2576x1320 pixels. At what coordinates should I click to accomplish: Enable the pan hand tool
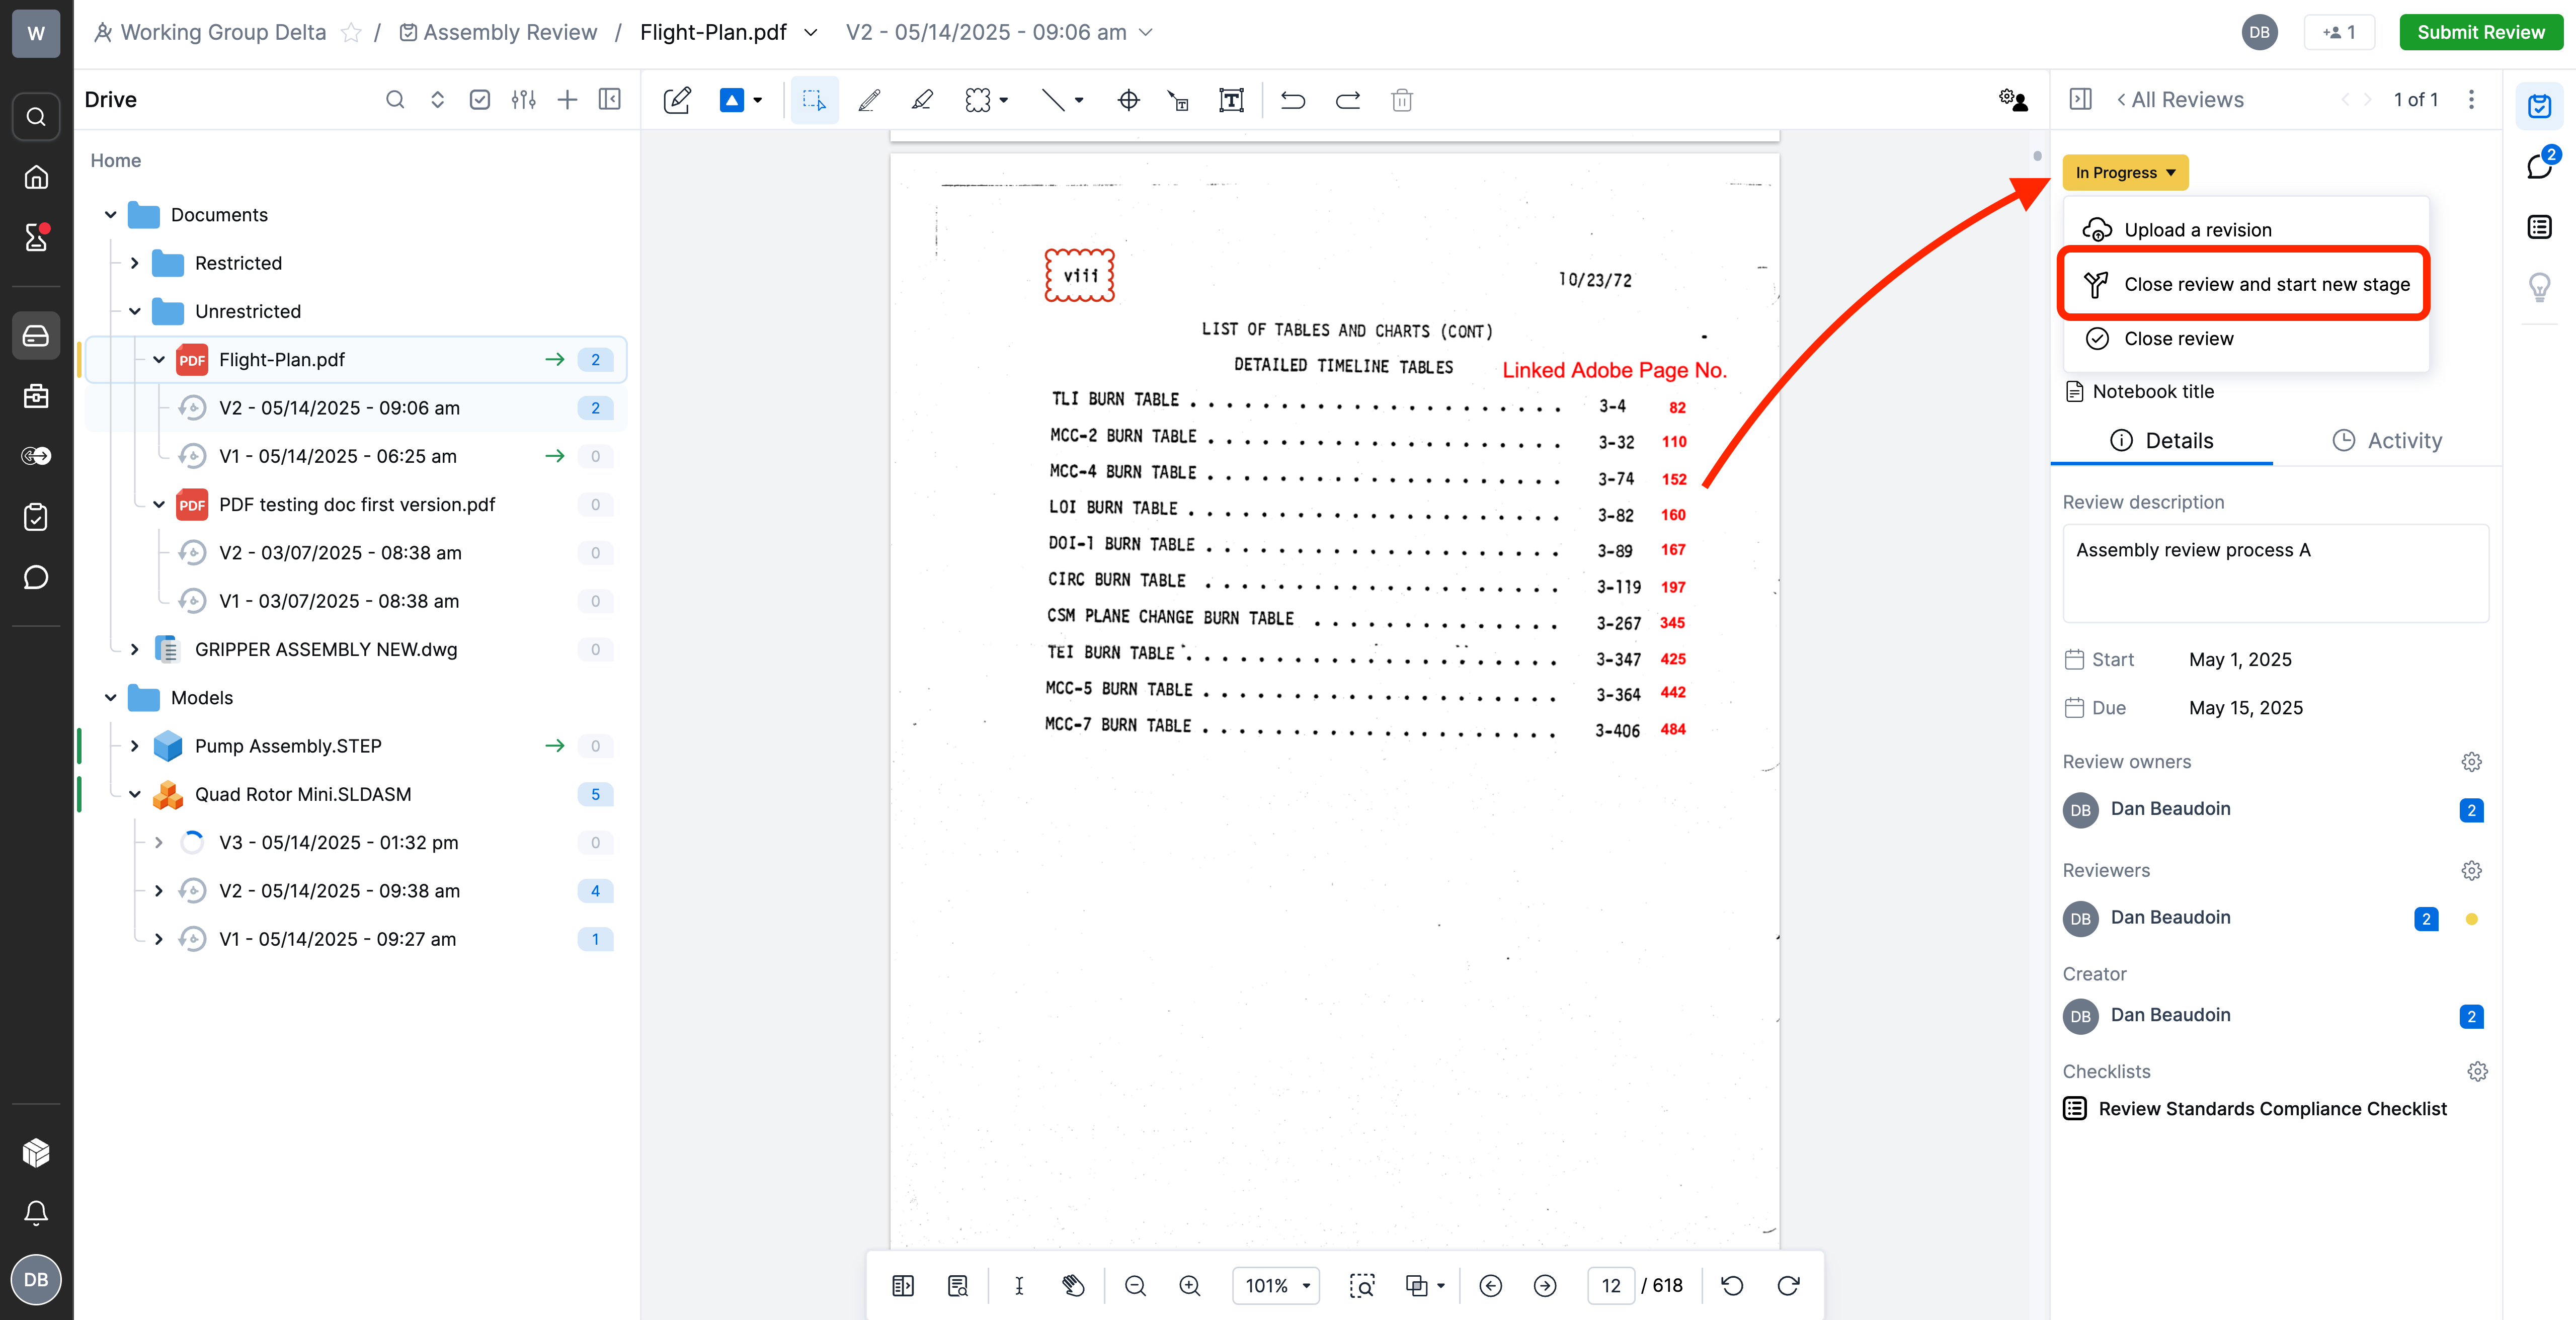(x=1073, y=1286)
